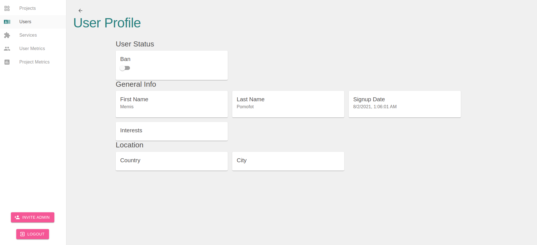Click the Projects dashboard icon

(7, 8)
